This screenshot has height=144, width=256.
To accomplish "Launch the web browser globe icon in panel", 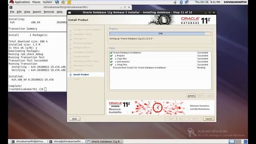I will [57, 2].
